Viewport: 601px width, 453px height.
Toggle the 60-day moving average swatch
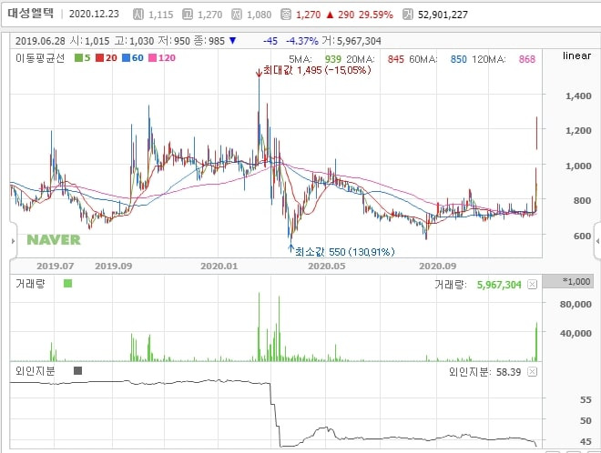click(x=126, y=58)
